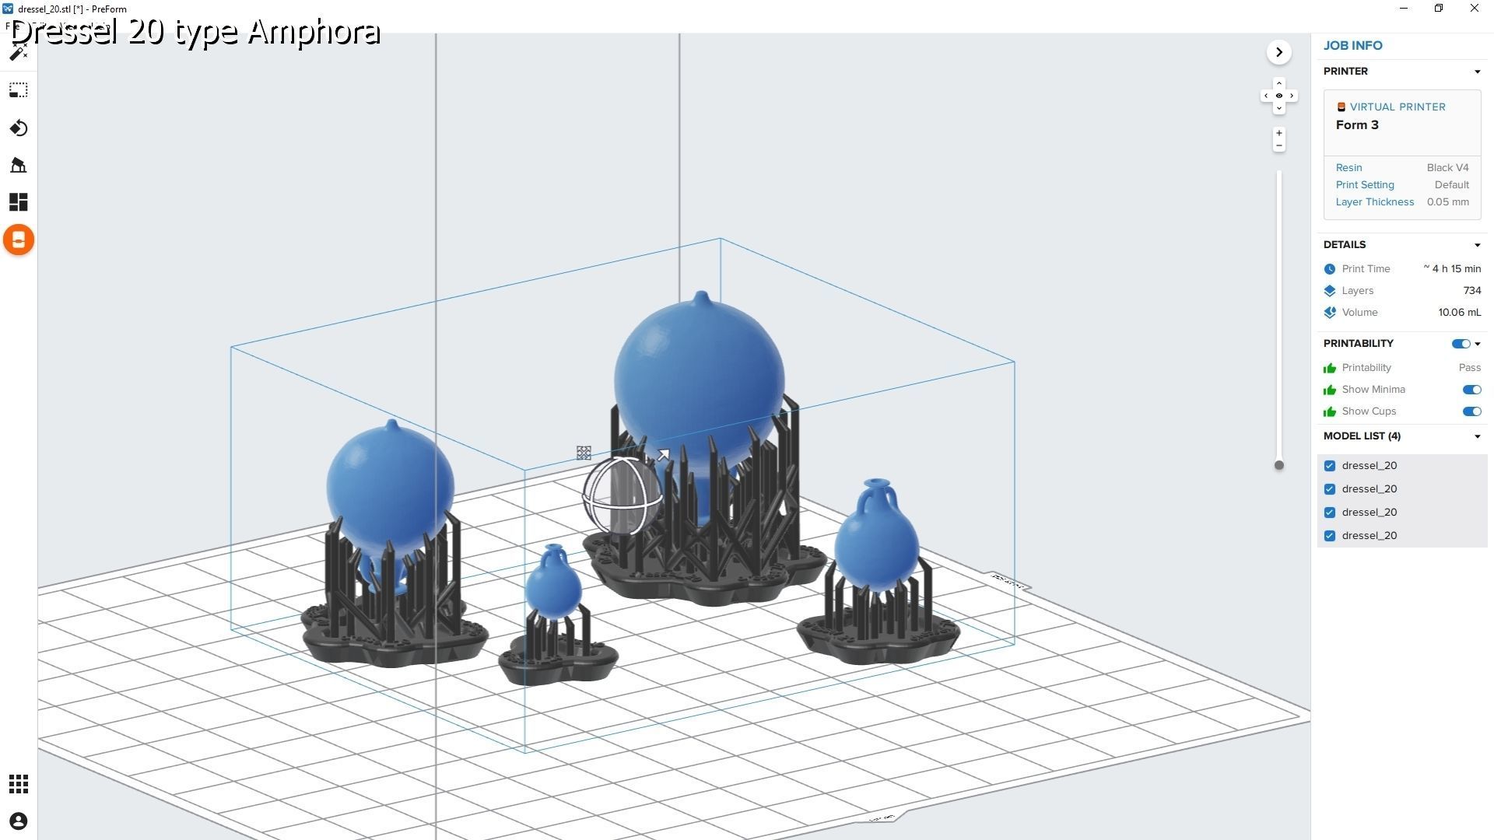This screenshot has height=840, width=1494.
Task: Click the JOB INFO panel heading
Action: tap(1352, 45)
